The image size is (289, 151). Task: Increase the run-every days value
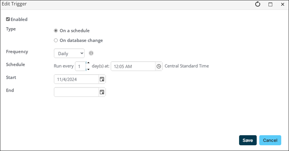coord(88,63)
